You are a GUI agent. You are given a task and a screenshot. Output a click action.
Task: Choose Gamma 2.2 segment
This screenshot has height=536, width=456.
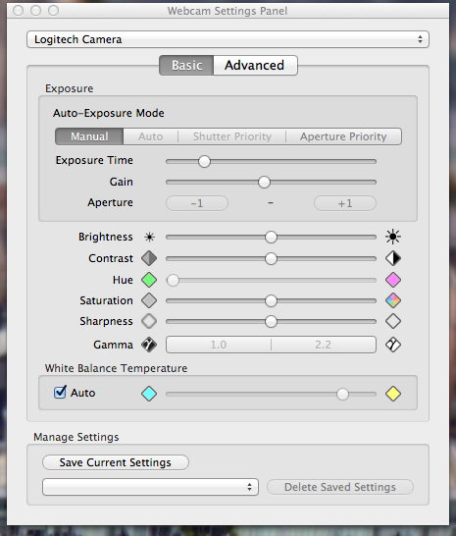pos(324,345)
